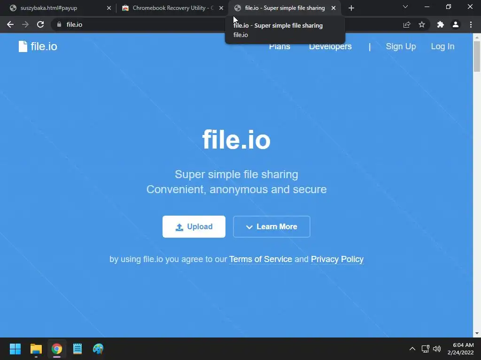Open the clock and date 6:04 AM

pyautogui.click(x=460, y=349)
